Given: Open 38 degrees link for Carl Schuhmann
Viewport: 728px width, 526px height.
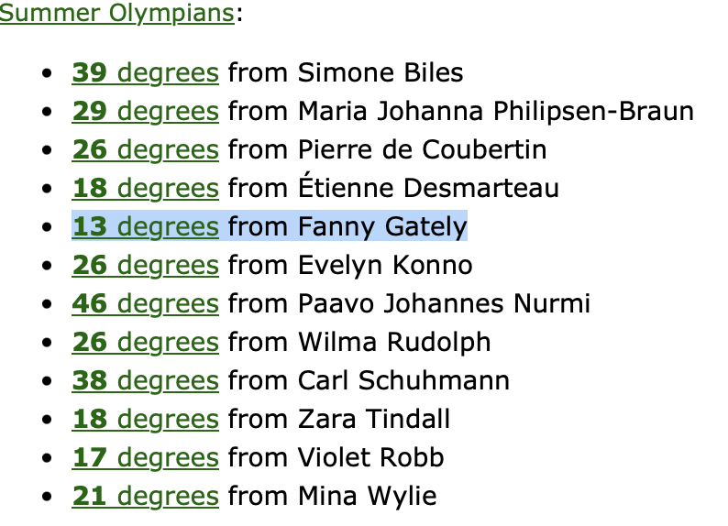Looking at the screenshot, I should tap(145, 381).
